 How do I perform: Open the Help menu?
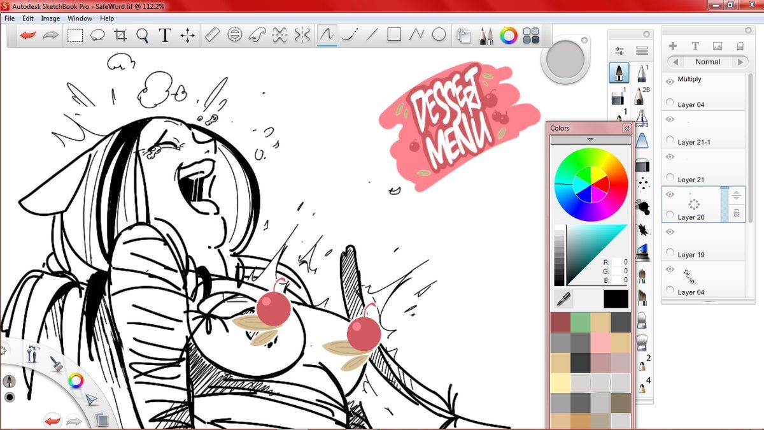[107, 18]
